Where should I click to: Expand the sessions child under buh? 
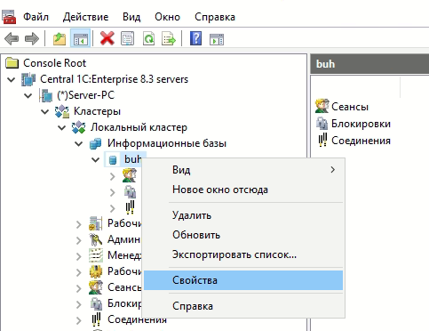(x=113, y=177)
